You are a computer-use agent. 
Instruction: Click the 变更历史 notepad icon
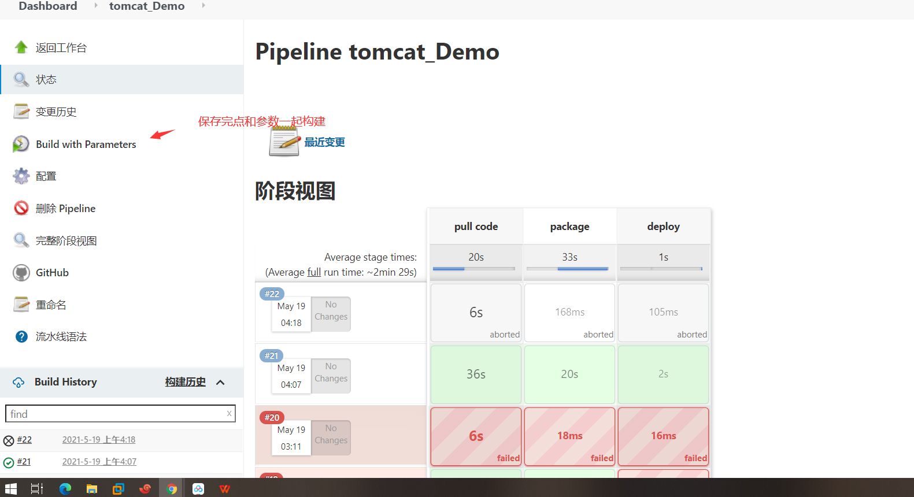point(21,112)
